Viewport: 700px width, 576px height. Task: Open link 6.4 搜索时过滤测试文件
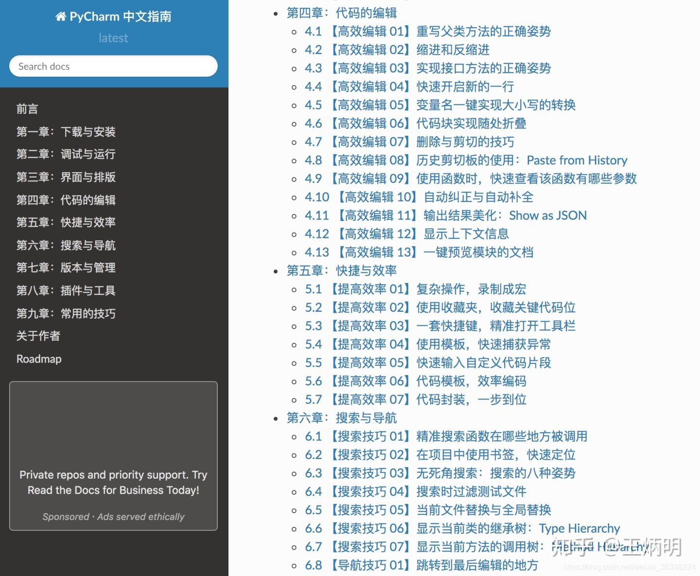click(x=416, y=492)
